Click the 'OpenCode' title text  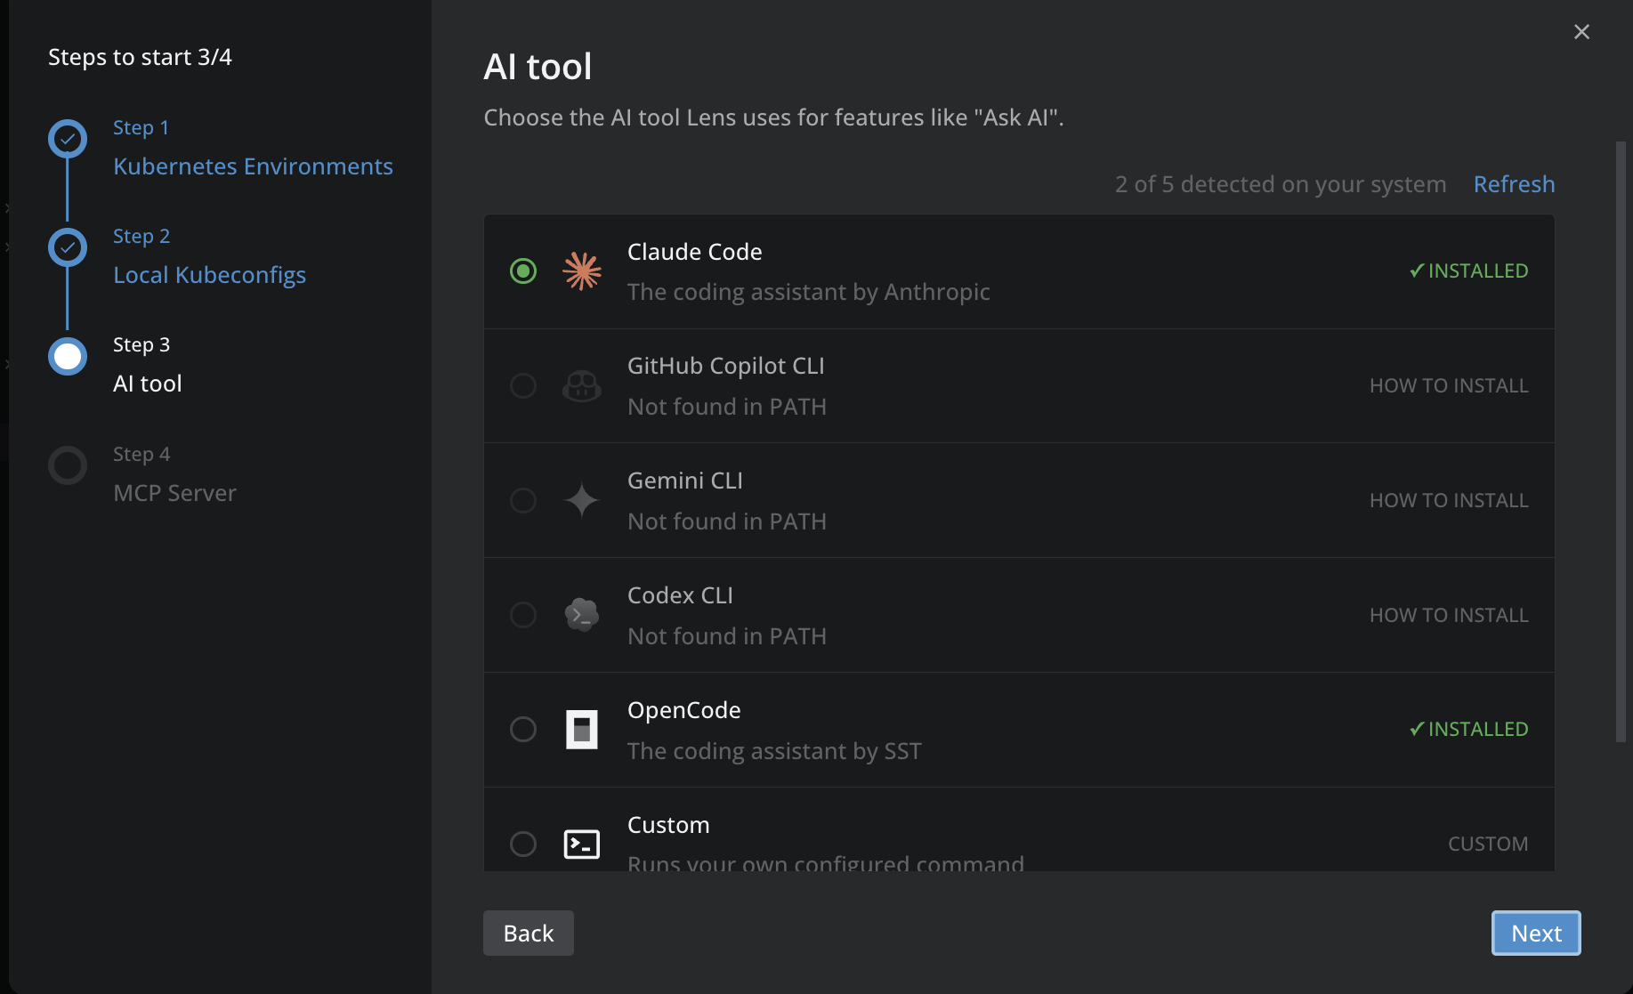(x=683, y=710)
